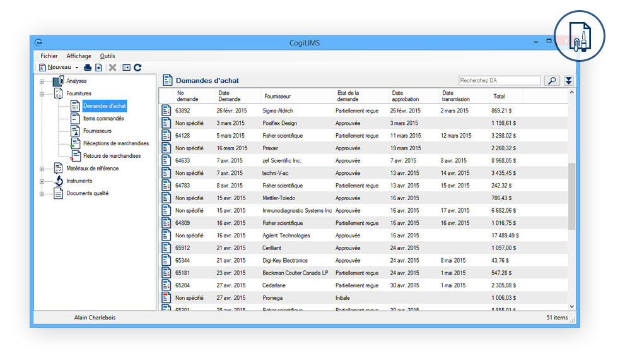Screen dimensions: 625x358
Task: Click the export document toolbar icon
Action: click(98, 68)
